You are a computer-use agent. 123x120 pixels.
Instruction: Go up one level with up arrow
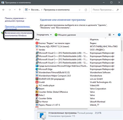tap(20, 10)
